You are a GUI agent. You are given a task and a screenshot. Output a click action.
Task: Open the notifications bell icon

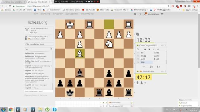tap(140, 14)
